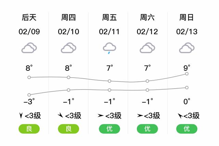Click the cloudy icon for 周六
This screenshot has width=219, height=146.
(x=147, y=48)
